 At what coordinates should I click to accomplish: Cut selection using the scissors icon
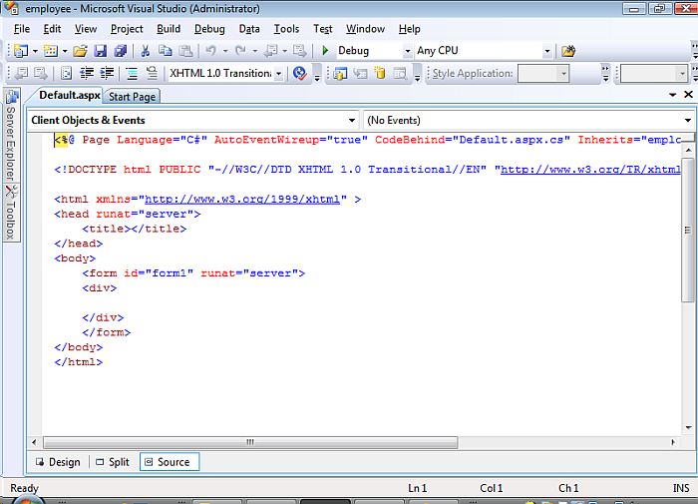146,51
